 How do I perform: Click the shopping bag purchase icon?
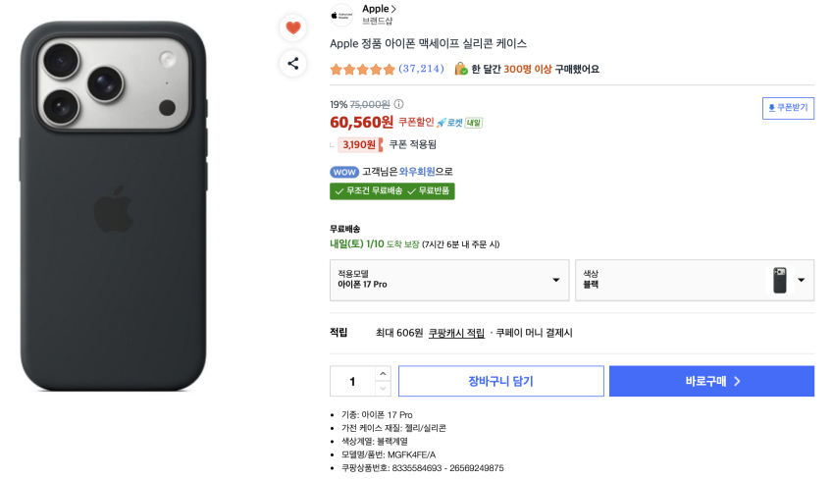460,69
